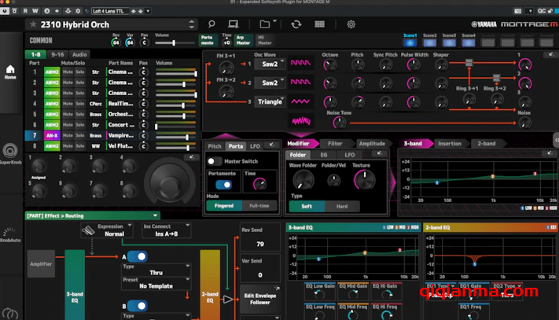The height and width of the screenshot is (320, 559).
Task: Click the keyboard/monitor icon in toolbar
Action: point(234,24)
